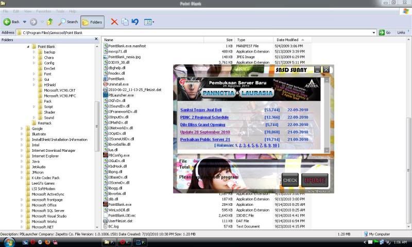
Task: Toggle the Folders pane button
Action: [x=92, y=22]
